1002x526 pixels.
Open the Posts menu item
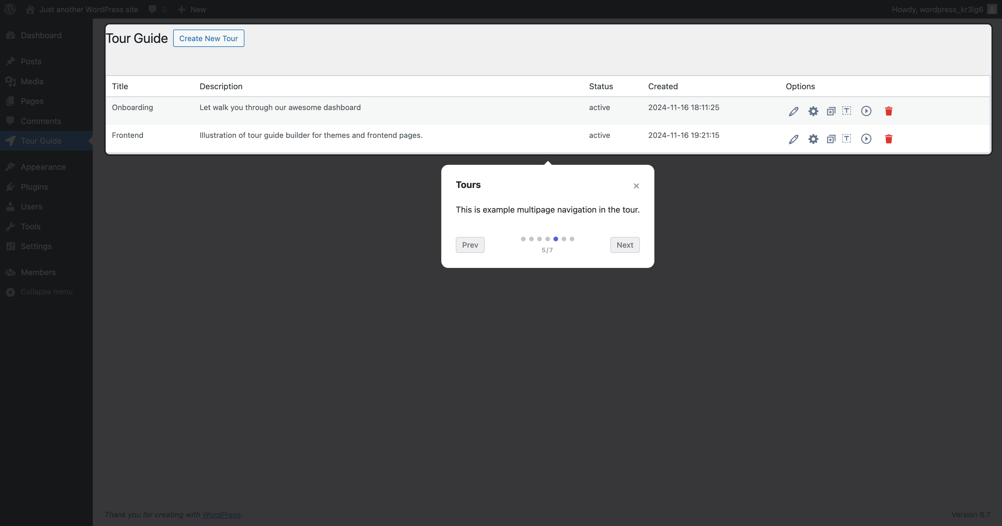click(31, 61)
